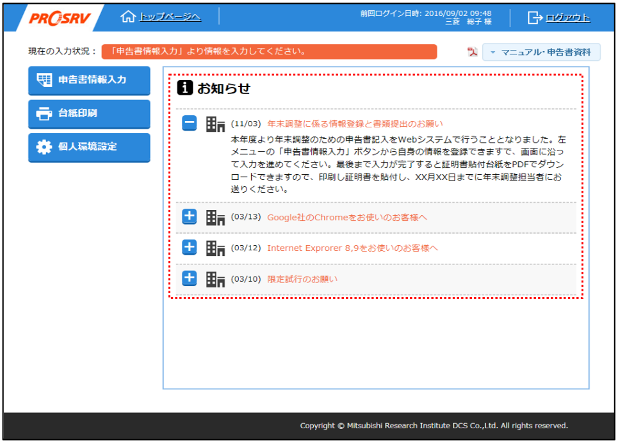Click the 申告書情報入力 button
618x443 pixels.
(x=89, y=81)
